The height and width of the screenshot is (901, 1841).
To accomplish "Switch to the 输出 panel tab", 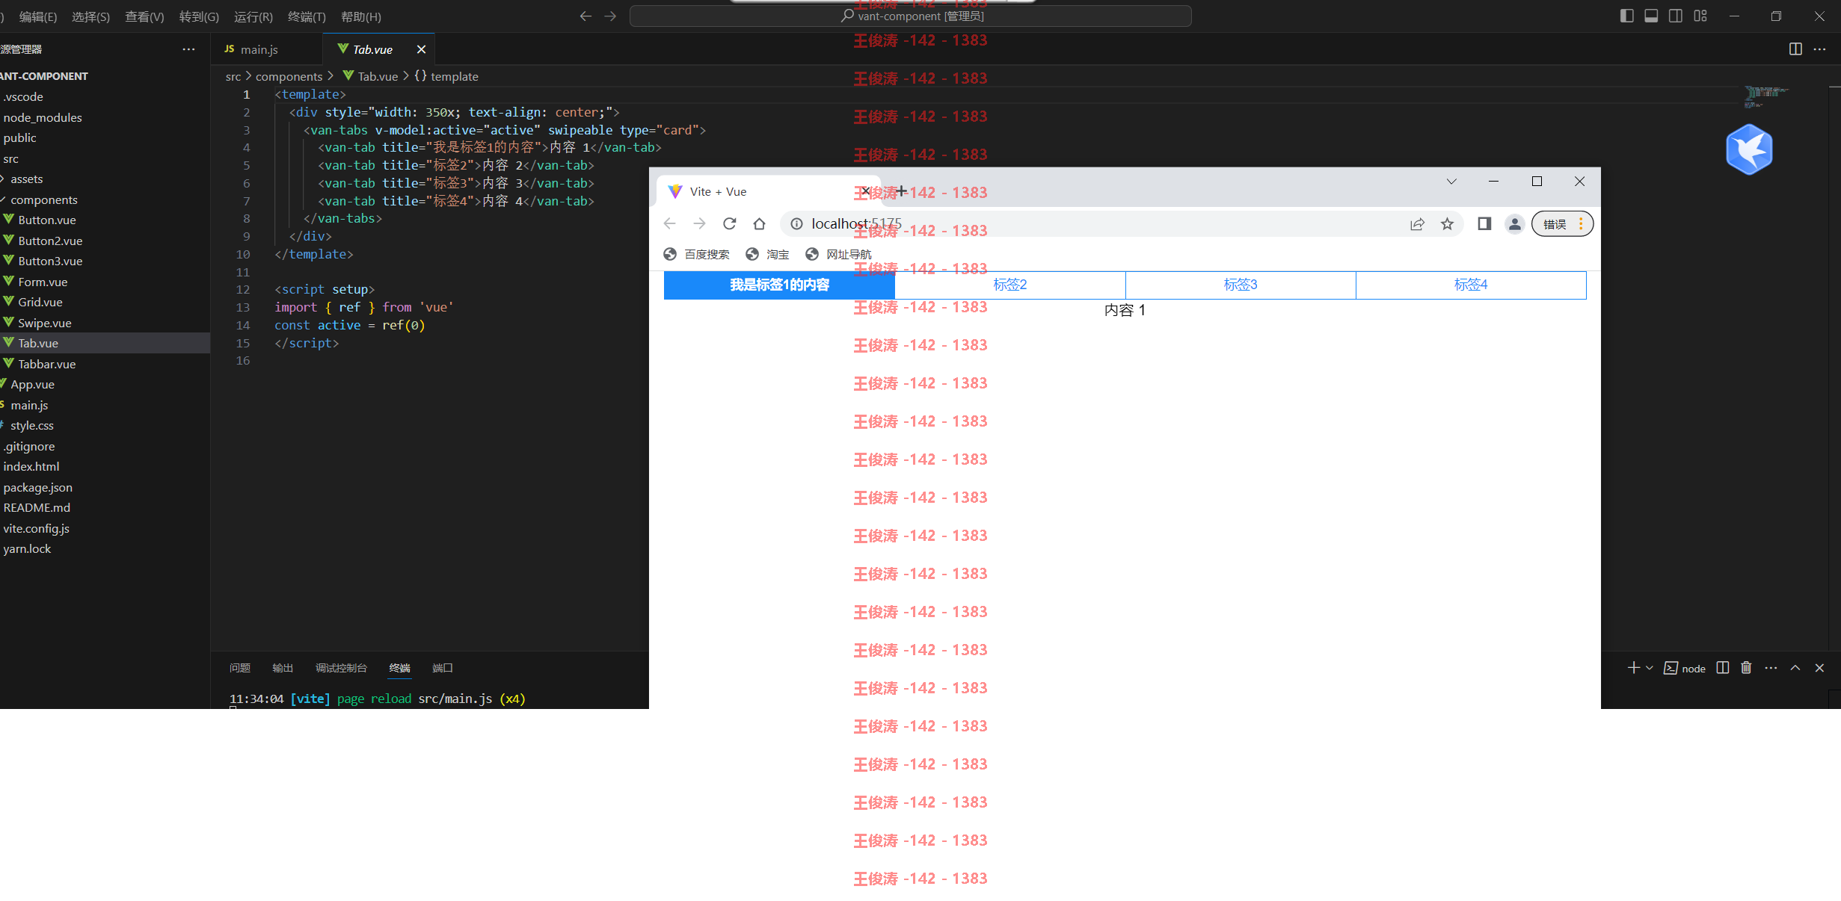I will pyautogui.click(x=283, y=668).
